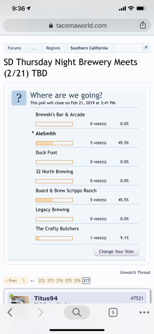Open the Forums breadcrumb
Screen dimensions: 154x334
tap(14, 48)
